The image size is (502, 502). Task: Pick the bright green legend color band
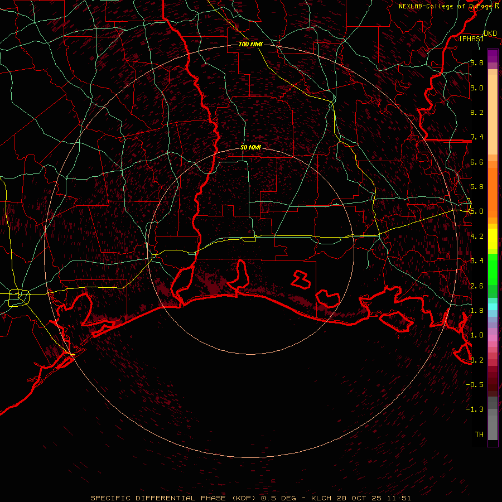(493, 269)
